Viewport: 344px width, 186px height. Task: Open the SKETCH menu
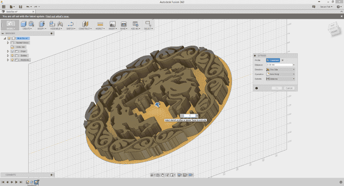point(71,29)
